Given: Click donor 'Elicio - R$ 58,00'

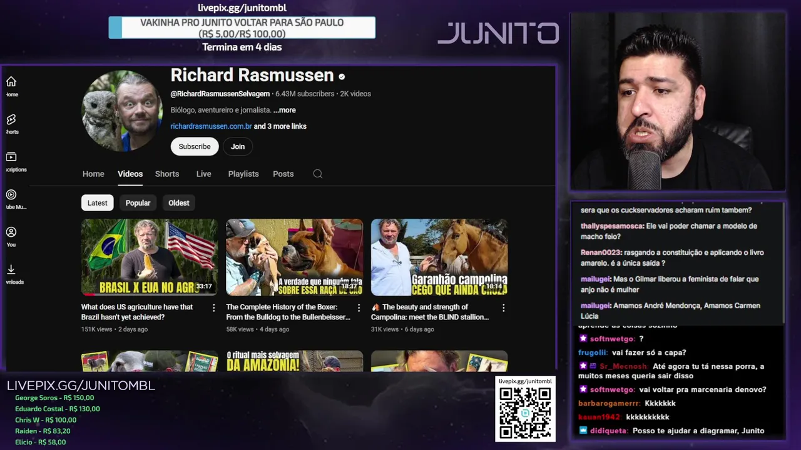Looking at the screenshot, I should tap(41, 442).
